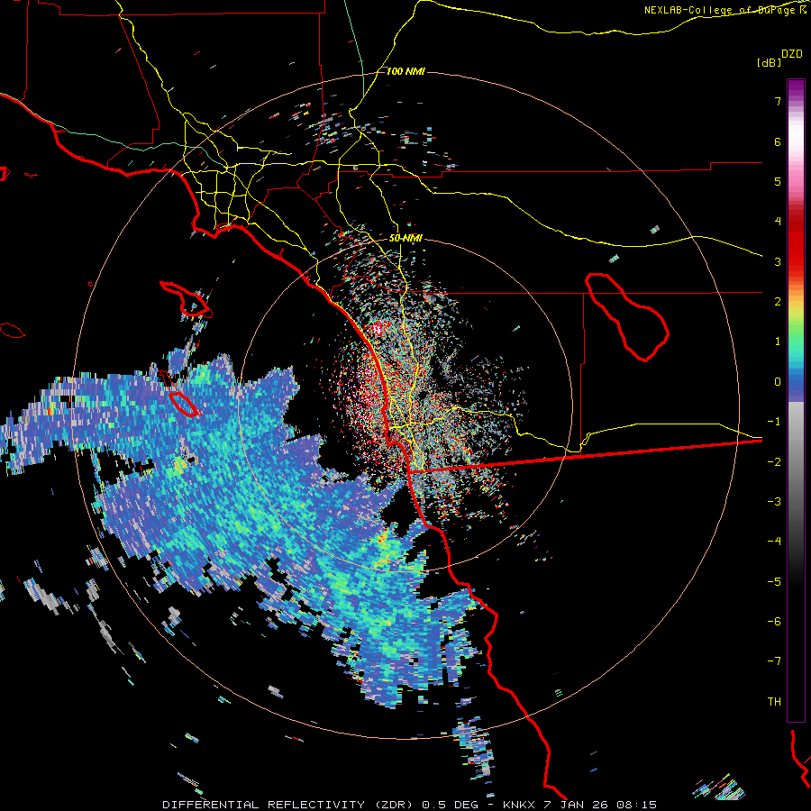The height and width of the screenshot is (811, 811).
Task: Click the 3 value on the color scale
Action: 778,261
